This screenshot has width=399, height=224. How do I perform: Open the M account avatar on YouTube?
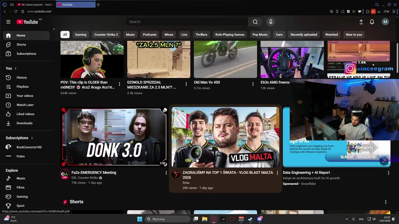tap(385, 22)
